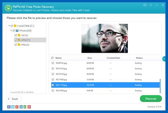
Task: Close the RePicvid window
Action: (x=163, y=5)
